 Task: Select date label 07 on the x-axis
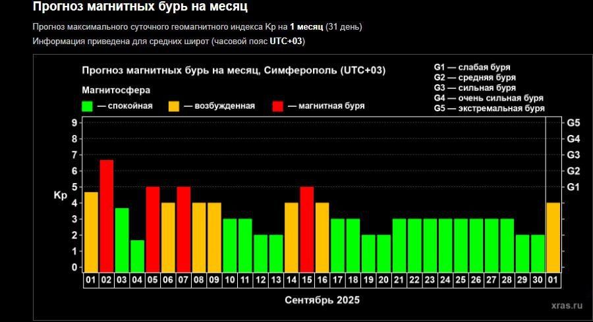point(184,280)
